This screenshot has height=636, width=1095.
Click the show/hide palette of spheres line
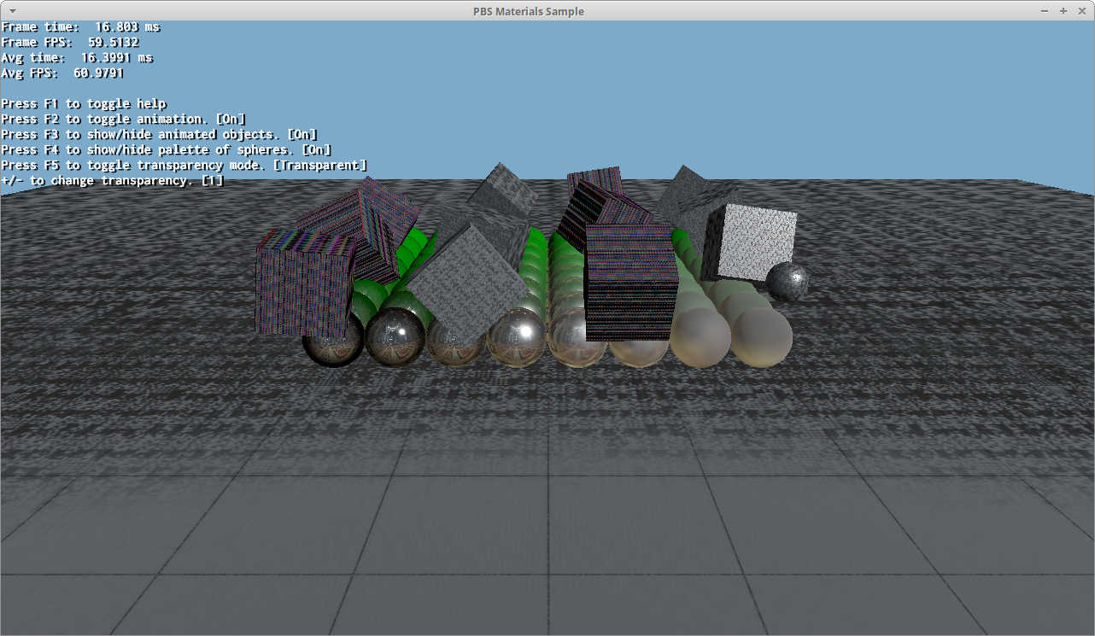pyautogui.click(x=167, y=150)
